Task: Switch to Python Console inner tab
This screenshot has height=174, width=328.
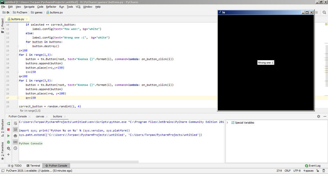Action: 18,116
